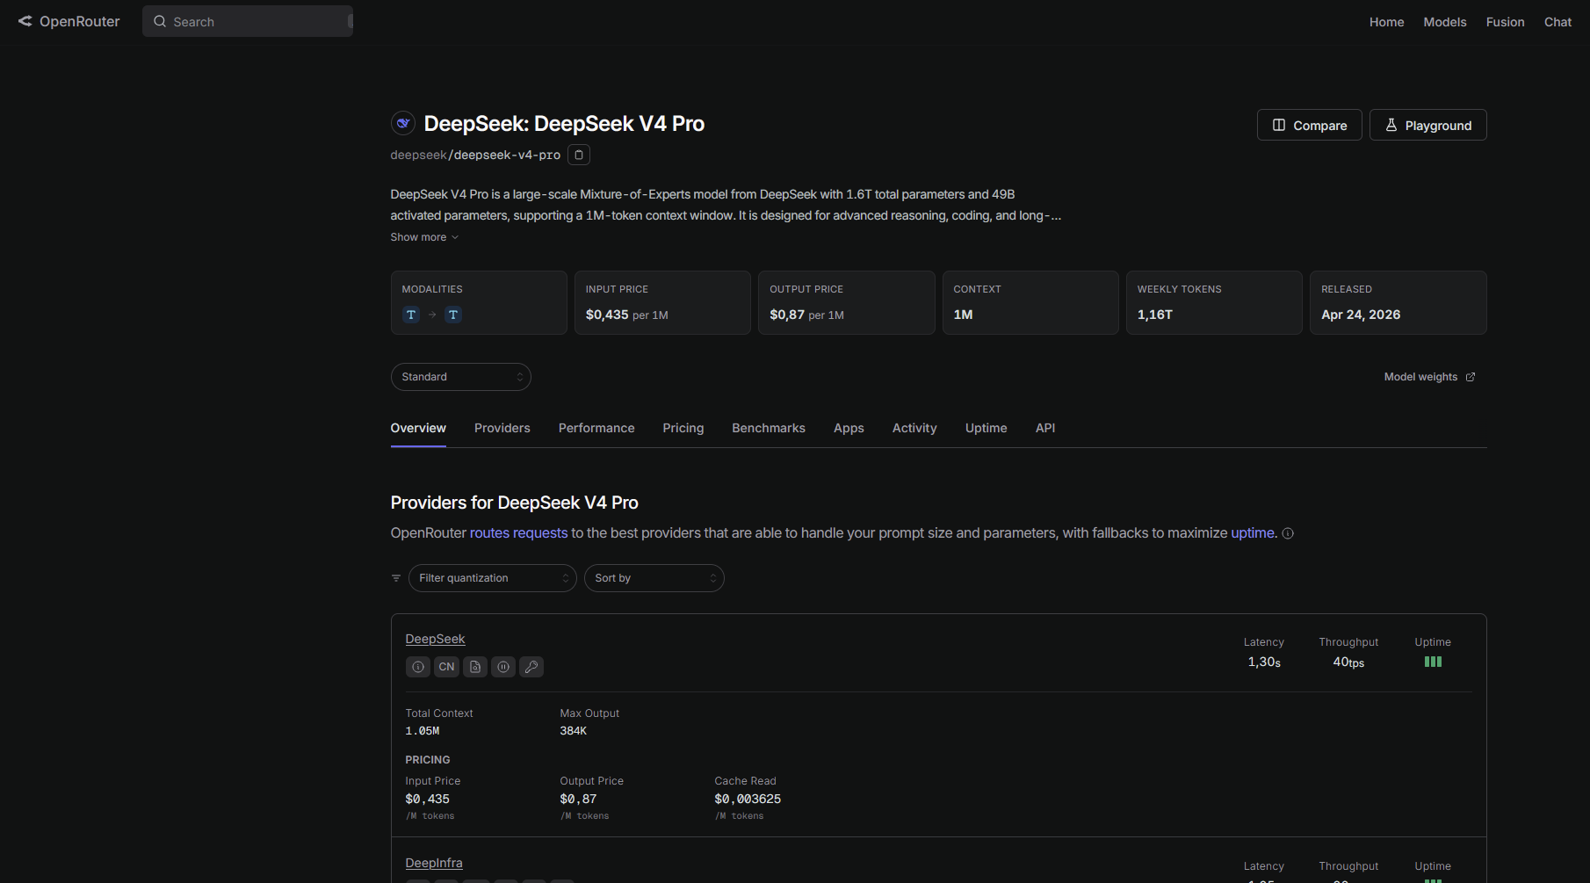Focus the Search input field
Screen dimensions: 1590x883
pyautogui.click(x=248, y=21)
